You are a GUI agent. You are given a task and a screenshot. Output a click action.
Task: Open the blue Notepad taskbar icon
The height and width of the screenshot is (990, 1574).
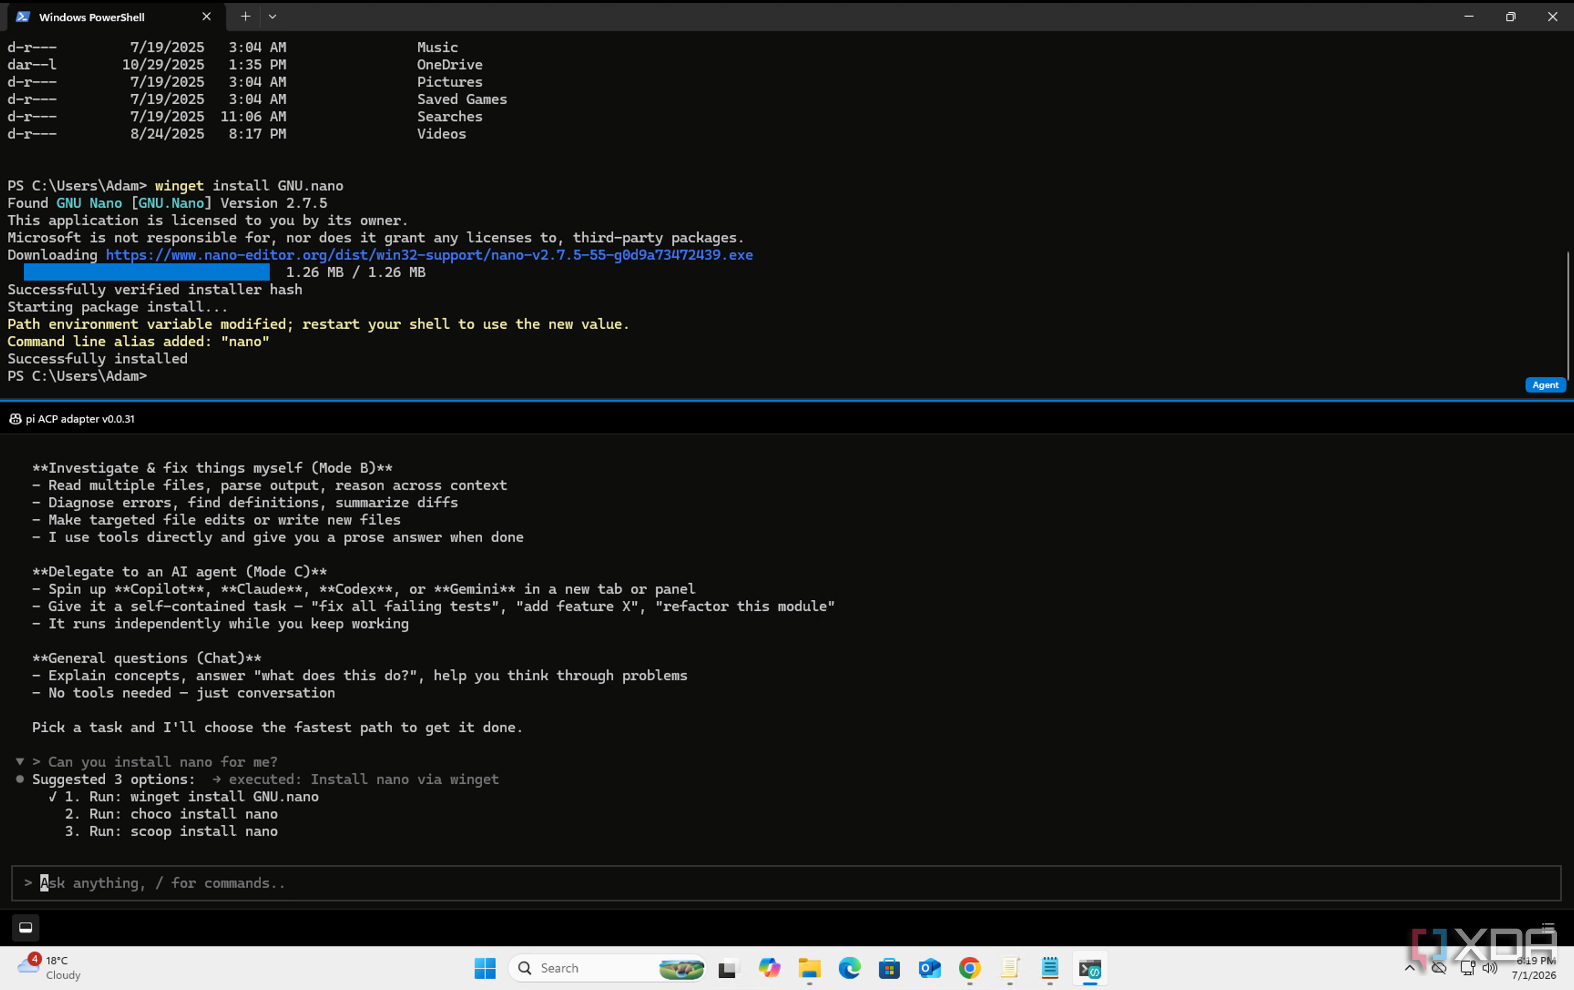[x=1050, y=968]
